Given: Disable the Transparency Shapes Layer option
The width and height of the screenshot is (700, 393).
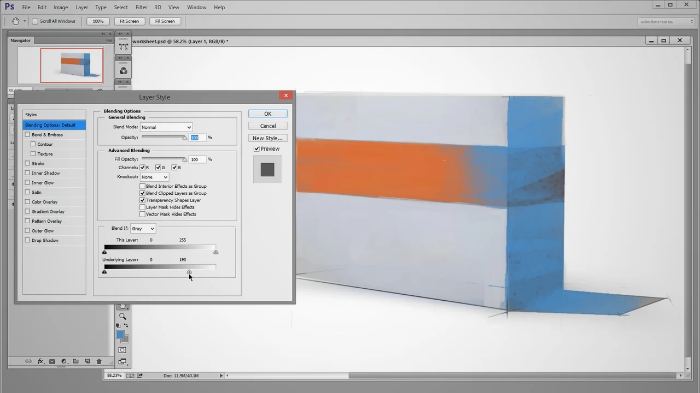Looking at the screenshot, I should pyautogui.click(x=143, y=200).
